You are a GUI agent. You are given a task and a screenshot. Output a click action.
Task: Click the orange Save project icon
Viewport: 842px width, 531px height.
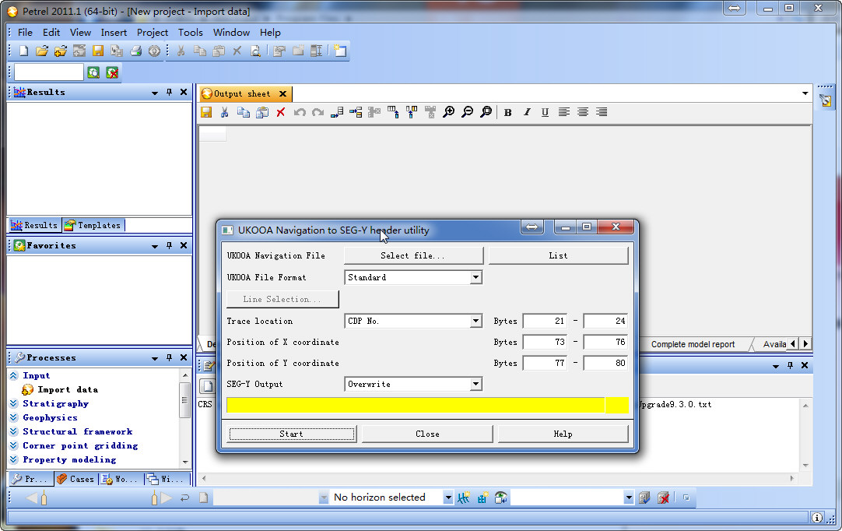click(x=98, y=51)
